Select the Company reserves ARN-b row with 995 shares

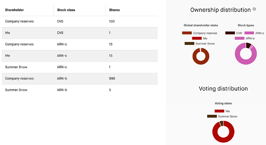pyautogui.click(x=80, y=78)
